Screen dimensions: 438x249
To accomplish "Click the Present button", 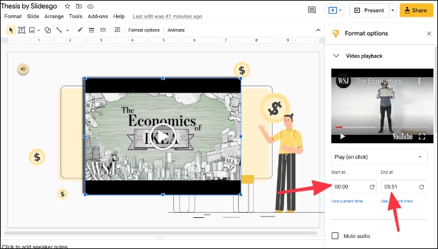I will coord(369,10).
